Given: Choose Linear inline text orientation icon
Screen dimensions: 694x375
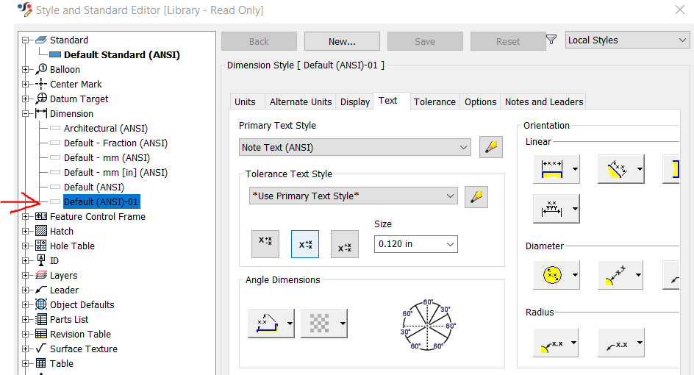Looking at the screenshot, I should [671, 169].
